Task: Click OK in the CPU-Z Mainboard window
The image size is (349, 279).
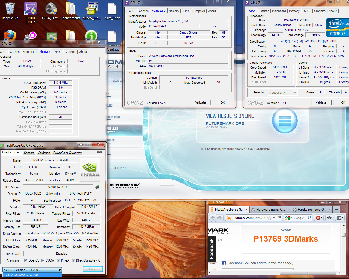Action: point(222,102)
